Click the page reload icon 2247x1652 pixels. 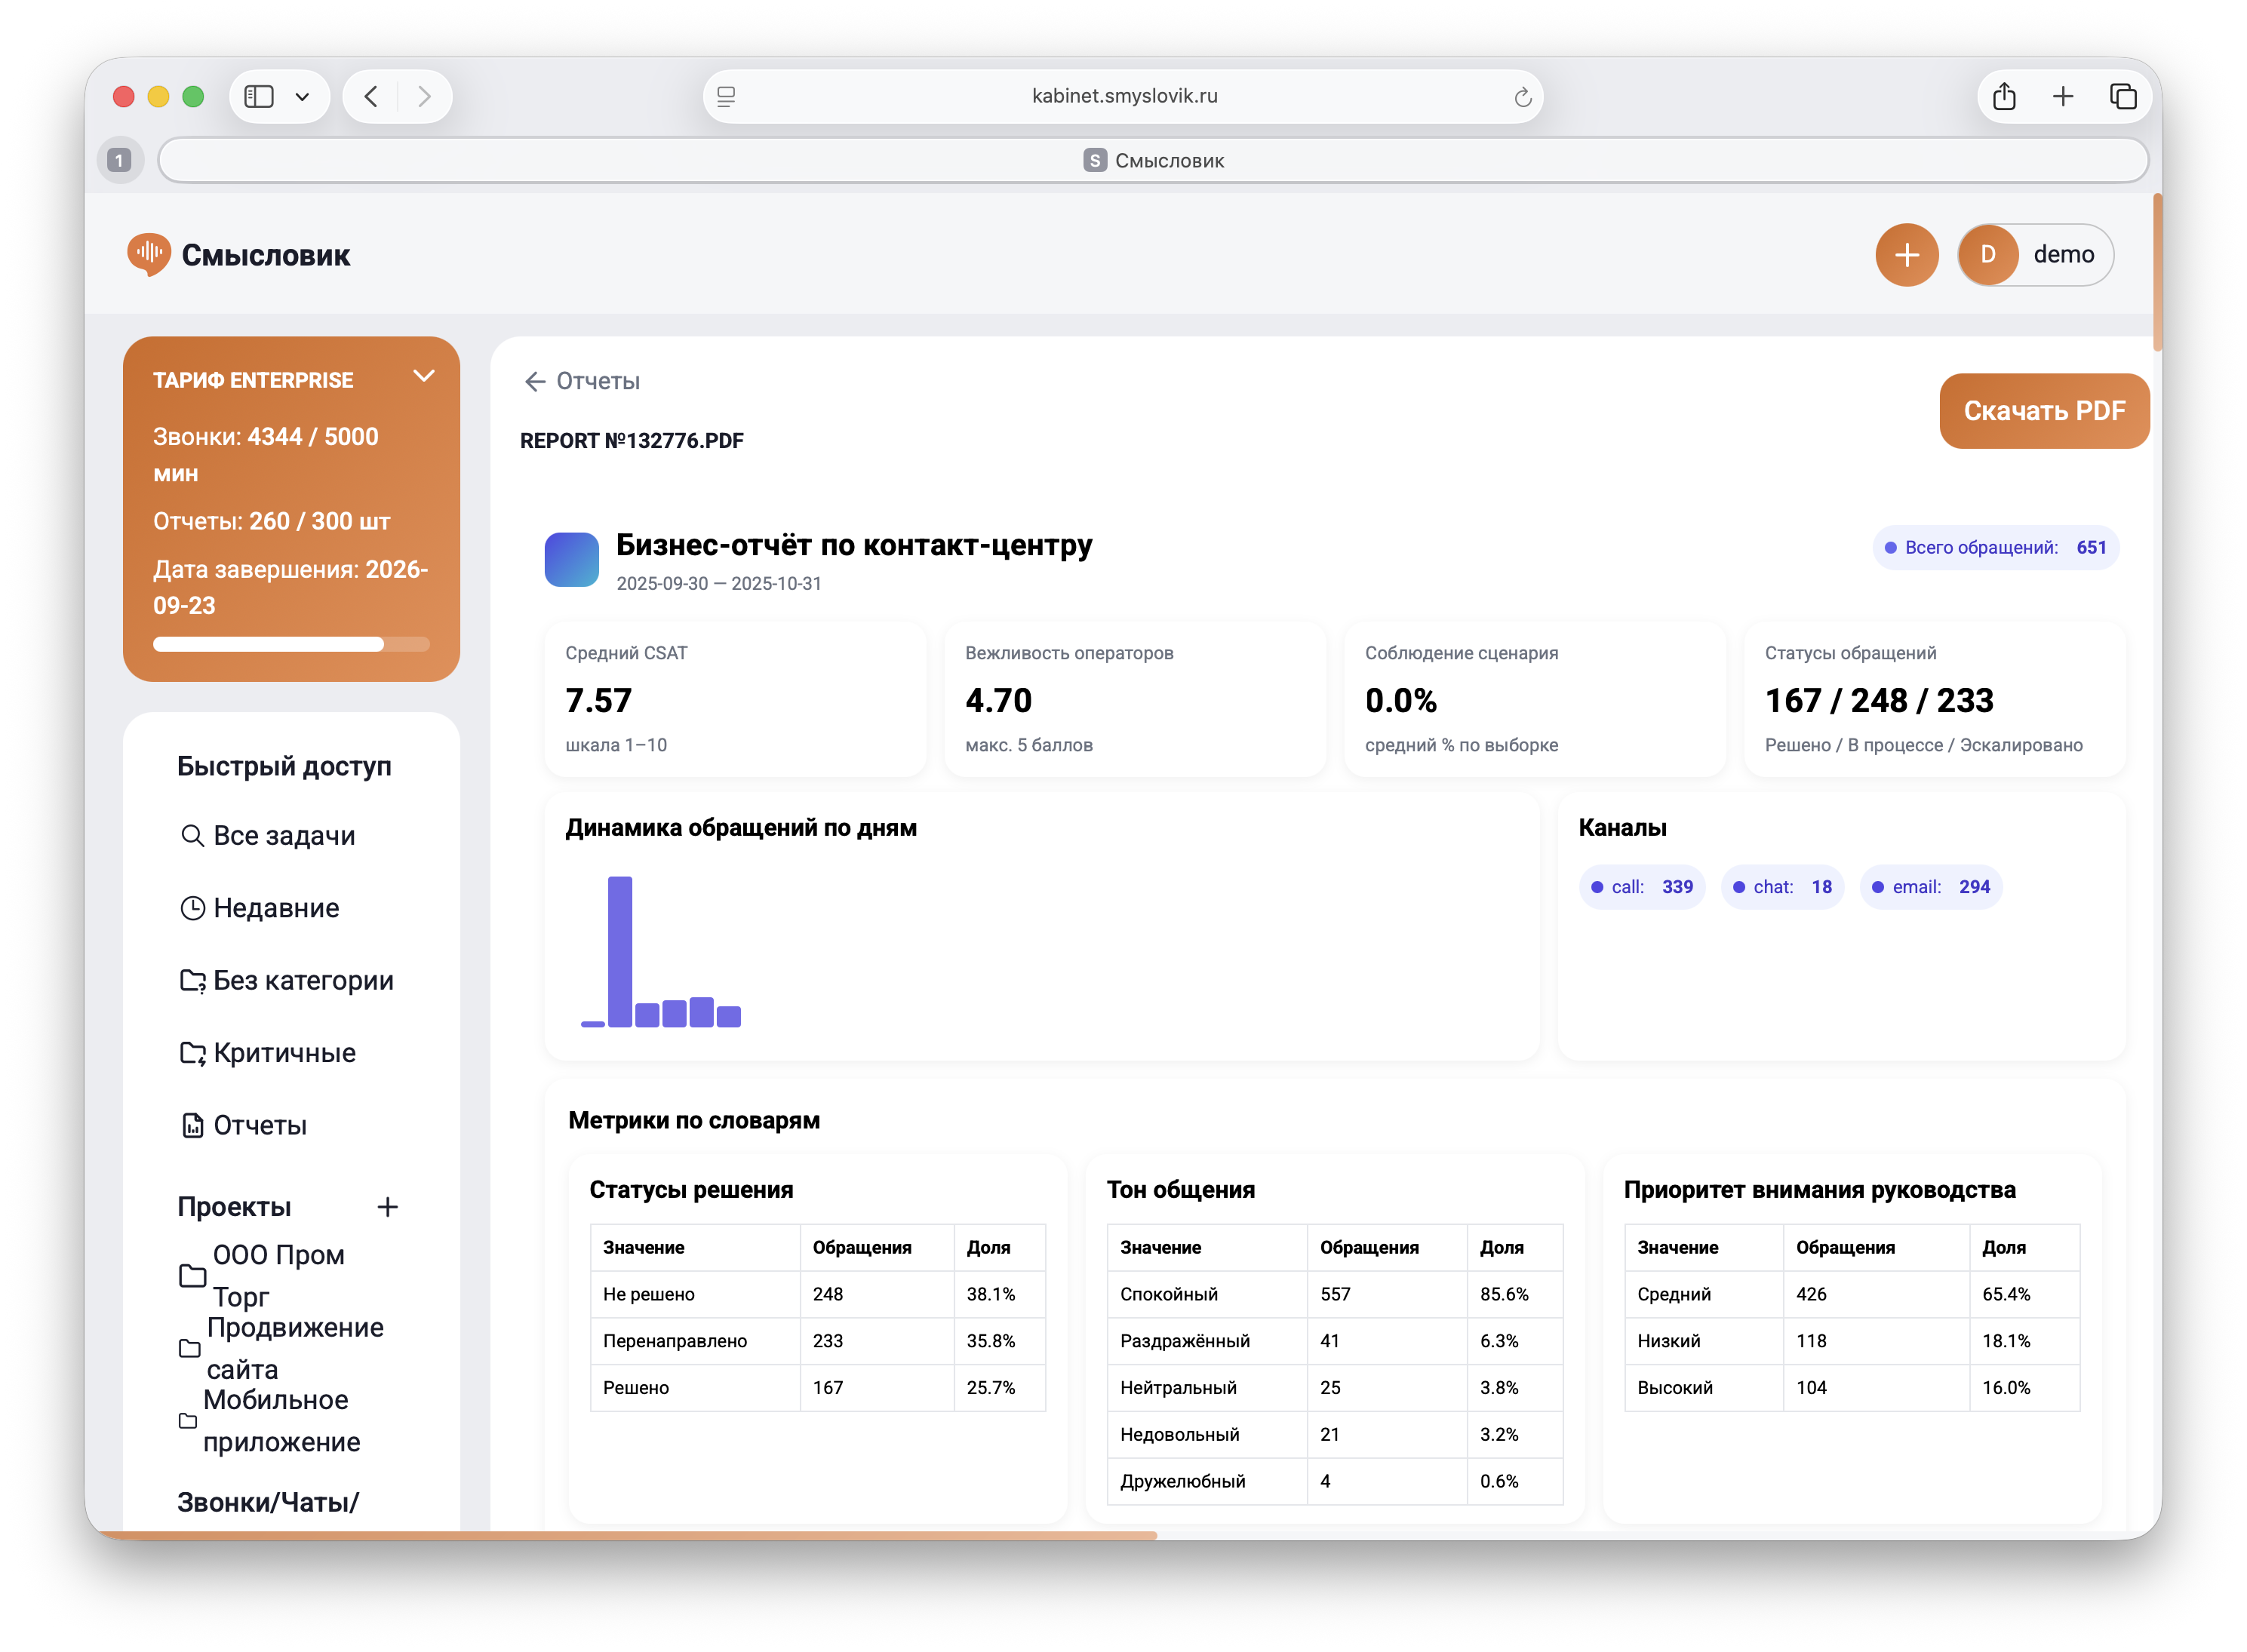1522,97
